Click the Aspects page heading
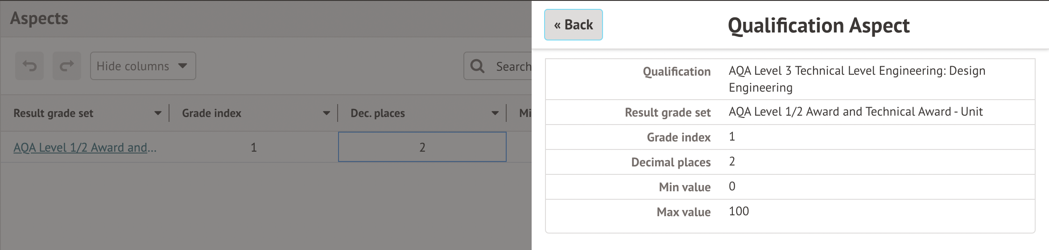The width and height of the screenshot is (1049, 250). pos(39,19)
